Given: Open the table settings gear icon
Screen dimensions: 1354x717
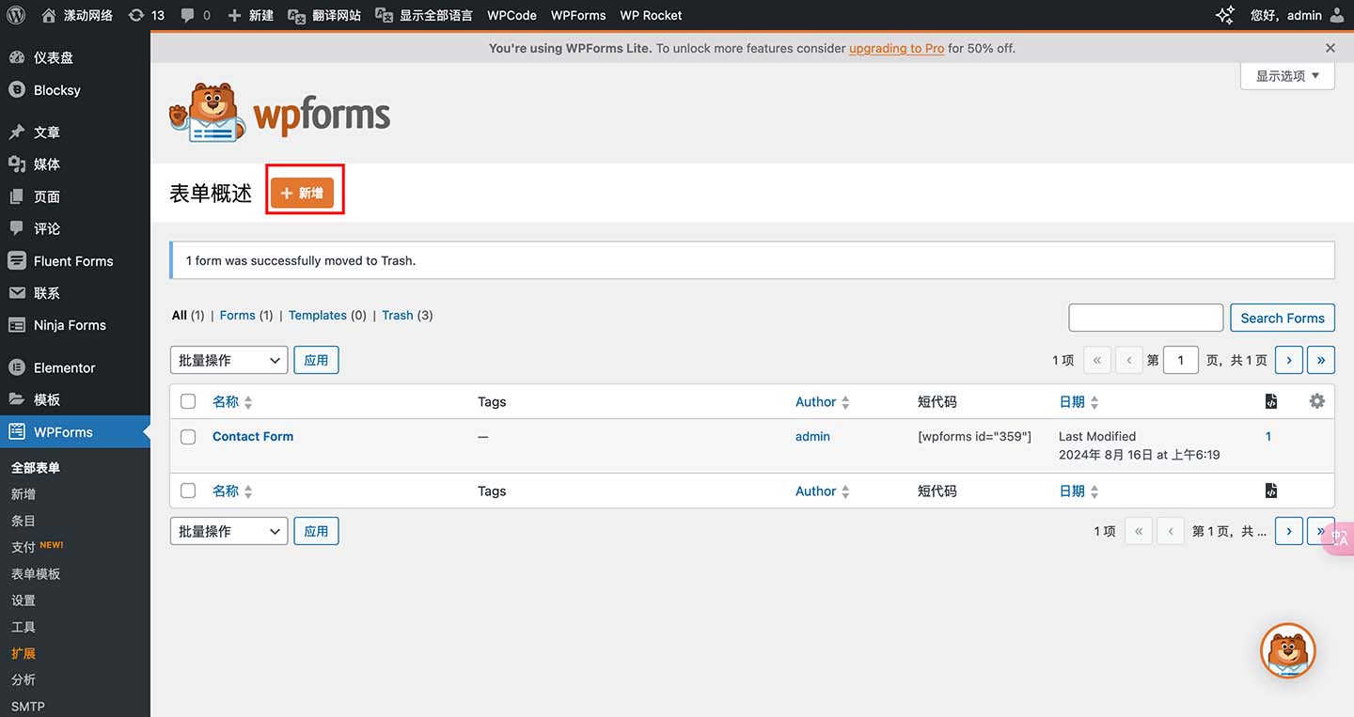Looking at the screenshot, I should tap(1317, 401).
